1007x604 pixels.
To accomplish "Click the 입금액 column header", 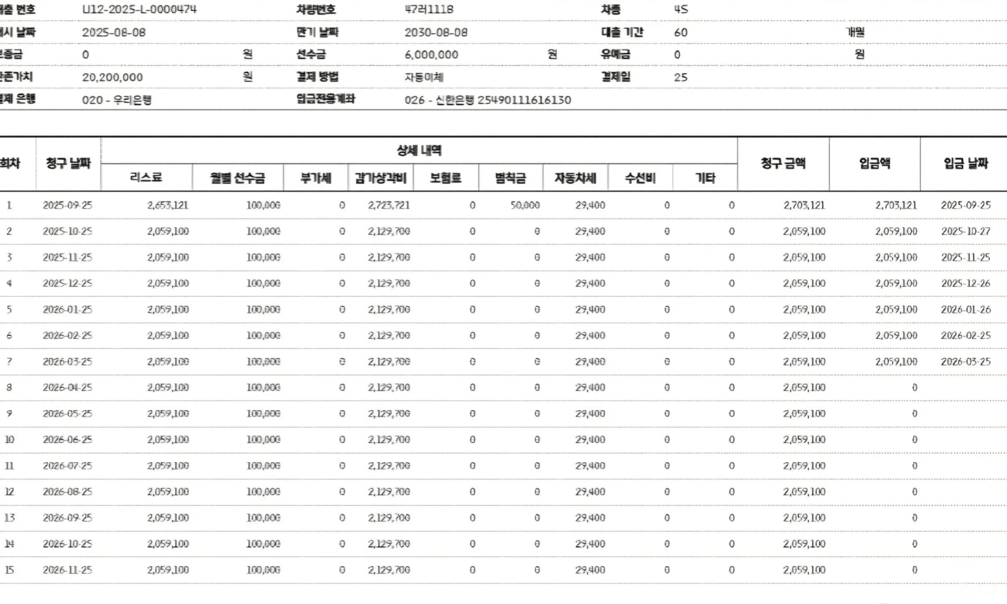I will [x=875, y=164].
